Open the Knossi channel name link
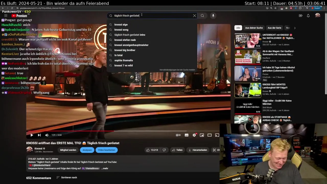Screen dimensions: 327x184 click(38, 148)
